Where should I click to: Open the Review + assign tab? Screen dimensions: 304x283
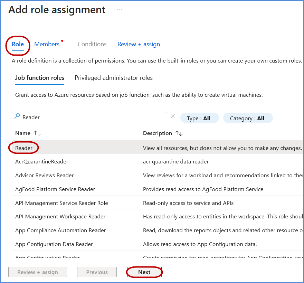pyautogui.click(x=139, y=44)
